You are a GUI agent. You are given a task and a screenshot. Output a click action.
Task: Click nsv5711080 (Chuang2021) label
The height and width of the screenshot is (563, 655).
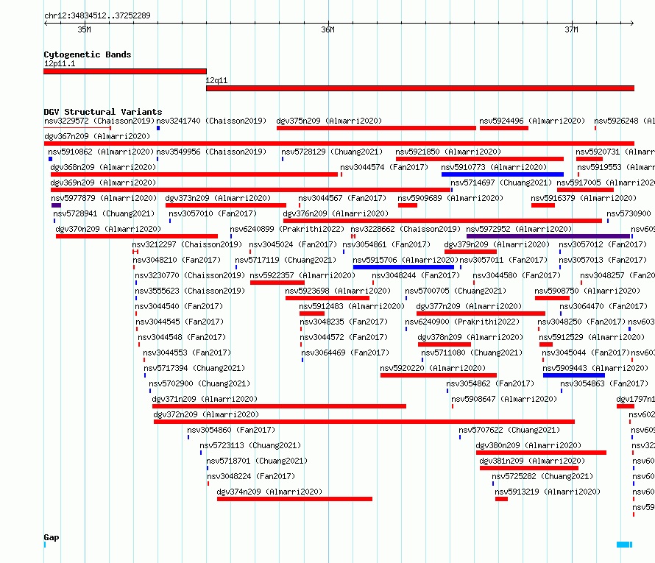pos(472,353)
